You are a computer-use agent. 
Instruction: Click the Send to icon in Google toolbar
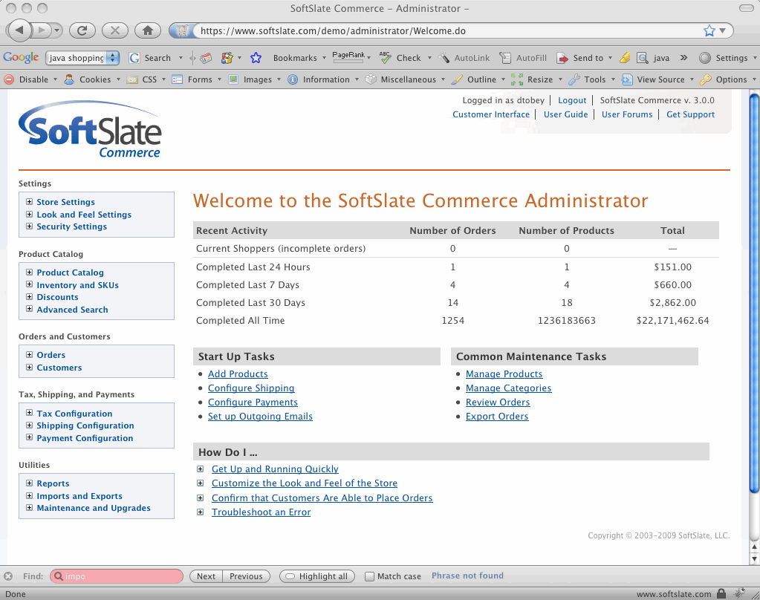pos(562,58)
